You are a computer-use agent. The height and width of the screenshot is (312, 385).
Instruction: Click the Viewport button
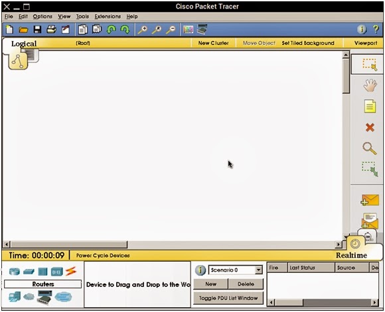tap(366, 43)
